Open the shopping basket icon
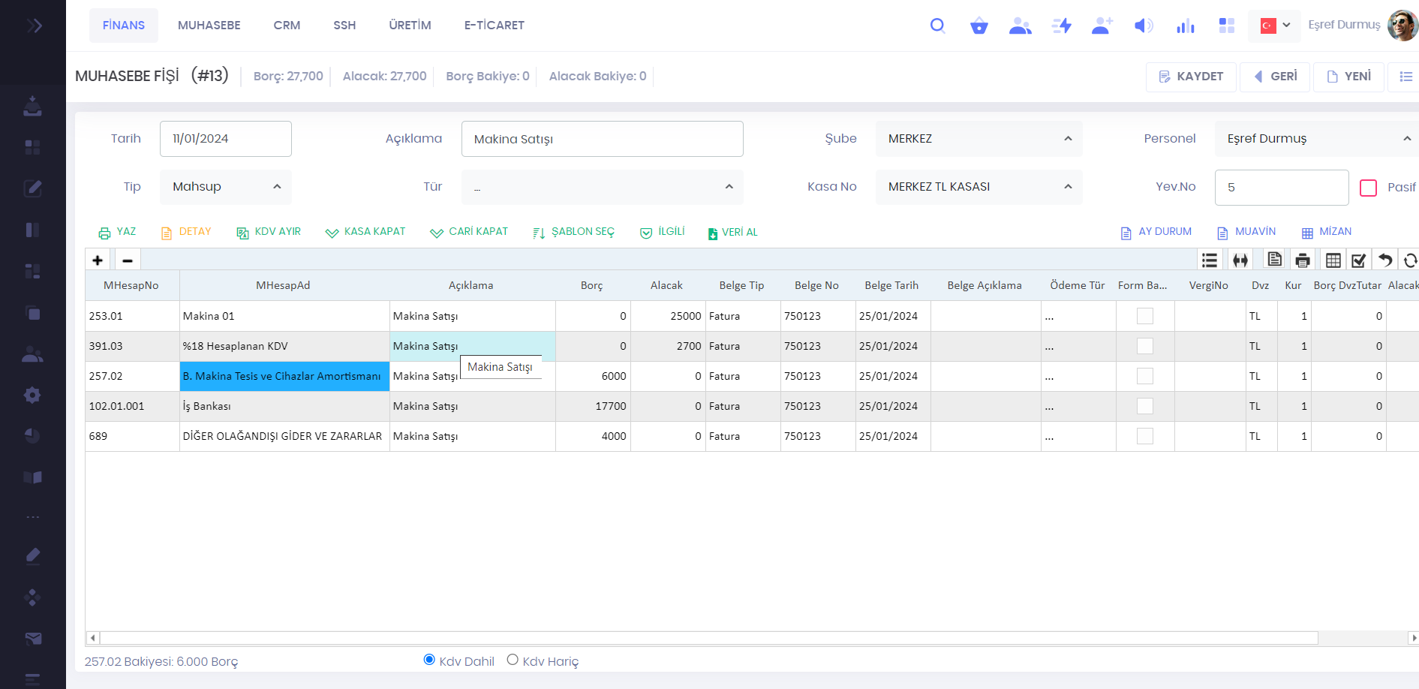 979,26
